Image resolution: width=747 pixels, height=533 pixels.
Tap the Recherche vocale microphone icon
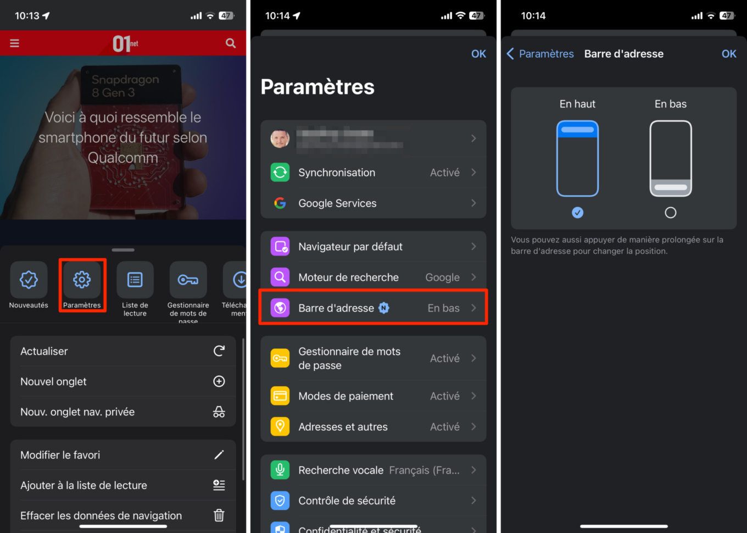click(x=280, y=470)
